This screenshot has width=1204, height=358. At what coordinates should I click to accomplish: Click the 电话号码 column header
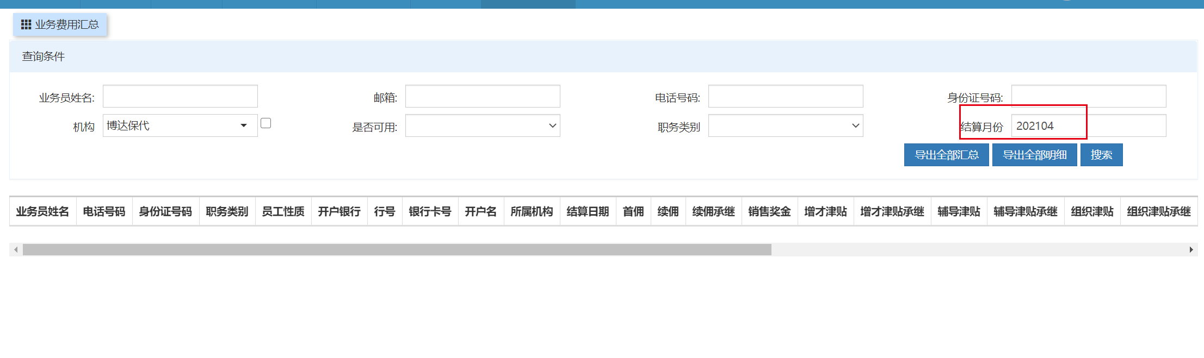(104, 211)
